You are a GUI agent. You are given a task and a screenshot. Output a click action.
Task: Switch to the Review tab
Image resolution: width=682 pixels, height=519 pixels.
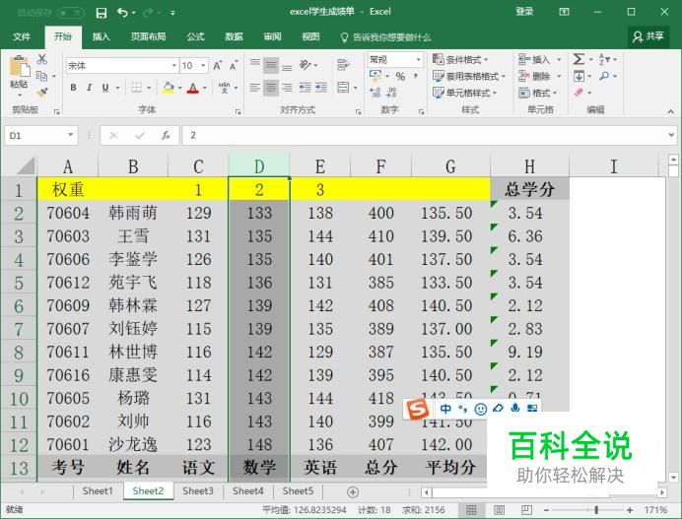[272, 37]
